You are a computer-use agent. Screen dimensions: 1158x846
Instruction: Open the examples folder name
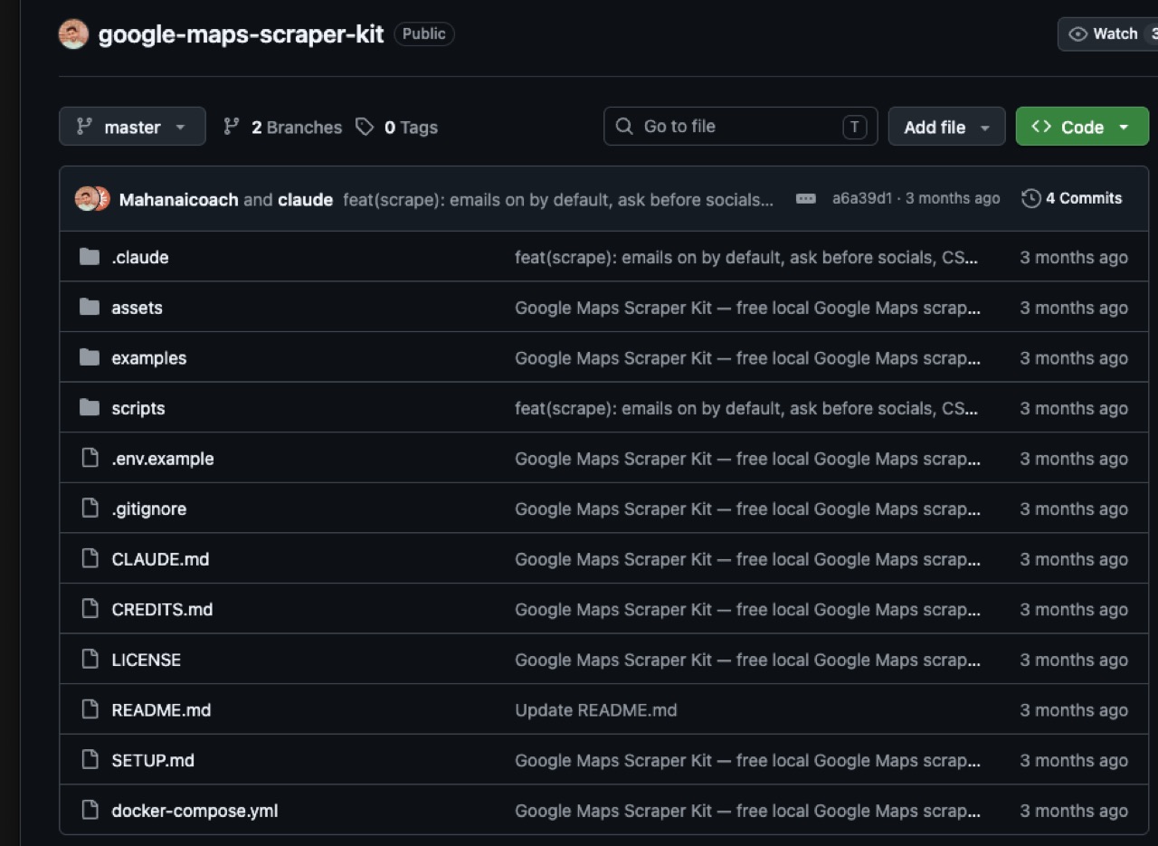[149, 358]
